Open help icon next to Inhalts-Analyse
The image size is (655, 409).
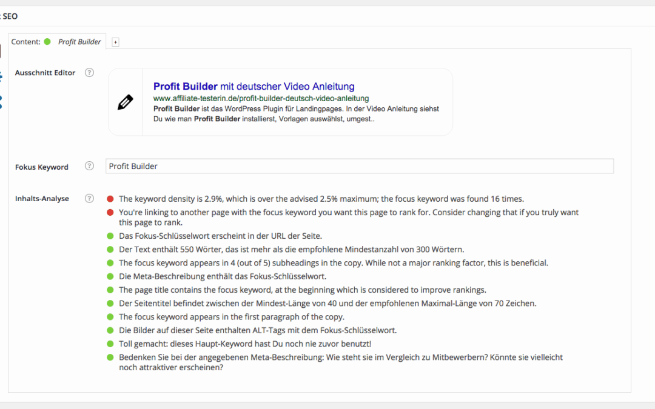(89, 198)
